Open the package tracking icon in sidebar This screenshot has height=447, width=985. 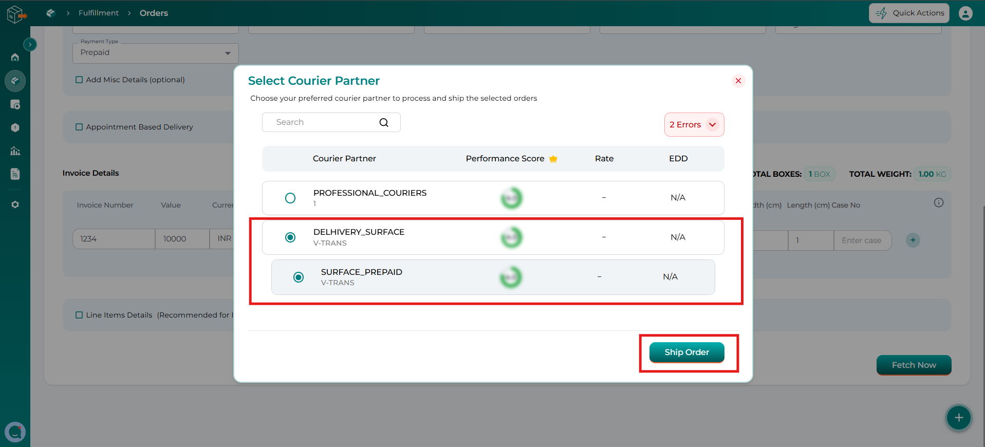(x=15, y=104)
